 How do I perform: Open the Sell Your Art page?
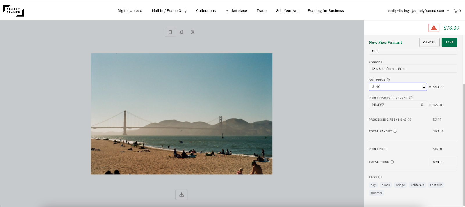coord(287,11)
